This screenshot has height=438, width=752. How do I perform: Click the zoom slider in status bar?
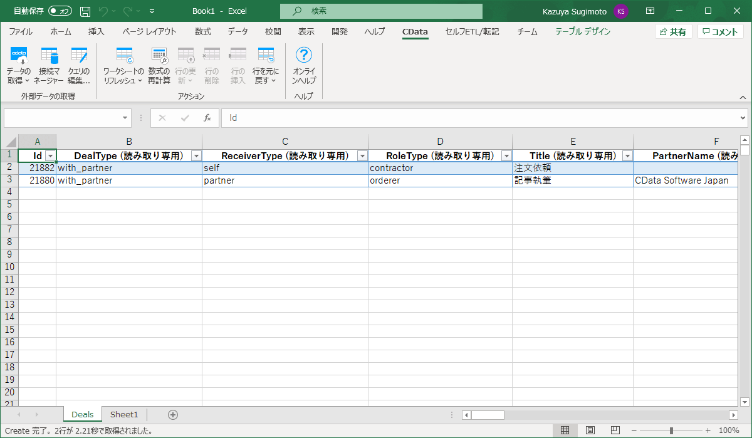(671, 430)
